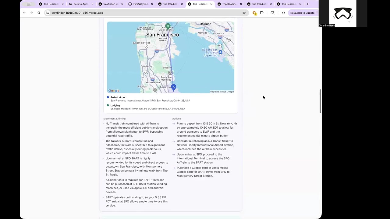The image size is (390, 219).
Task: Open Chrome's three-dot menu
Action: pos(317,13)
